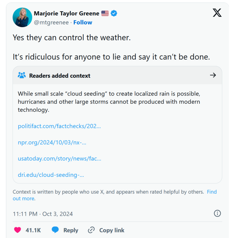Click the info circle icon

point(217,214)
